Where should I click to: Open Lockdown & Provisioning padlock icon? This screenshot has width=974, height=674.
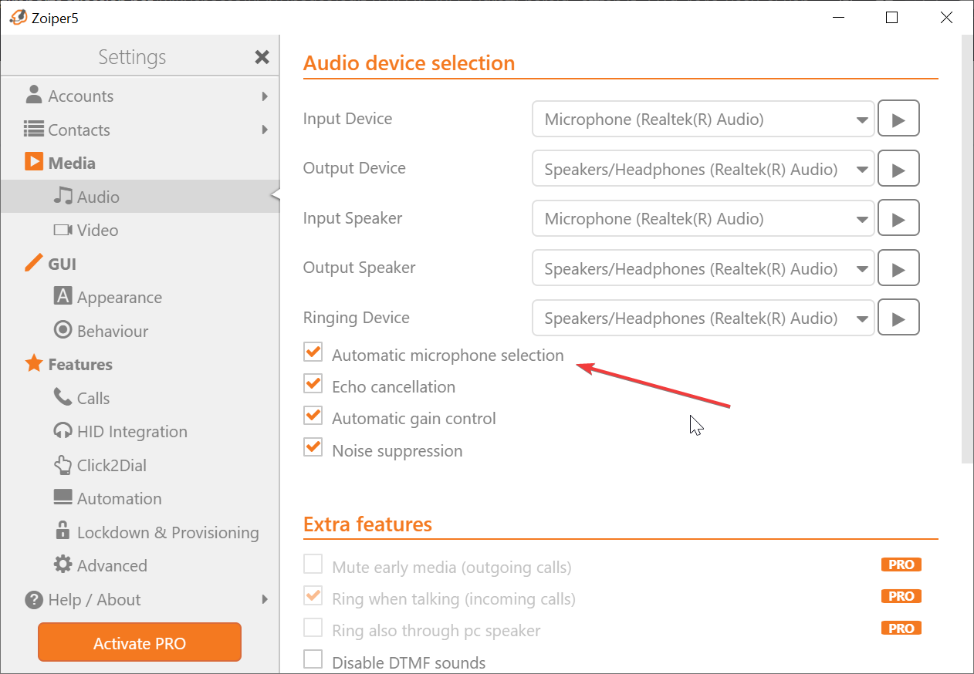coord(63,531)
